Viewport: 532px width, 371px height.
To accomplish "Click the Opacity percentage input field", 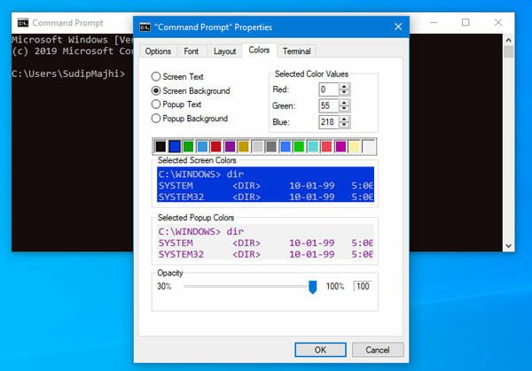I will point(363,286).
